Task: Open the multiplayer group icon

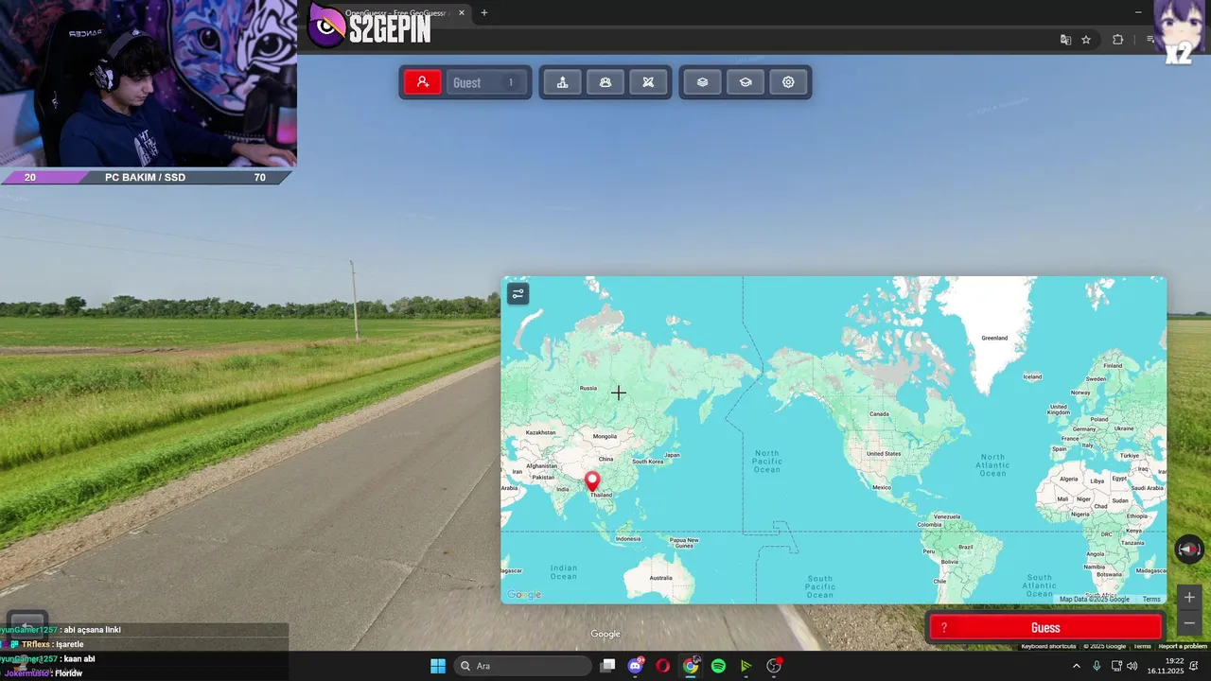Action: (x=605, y=82)
